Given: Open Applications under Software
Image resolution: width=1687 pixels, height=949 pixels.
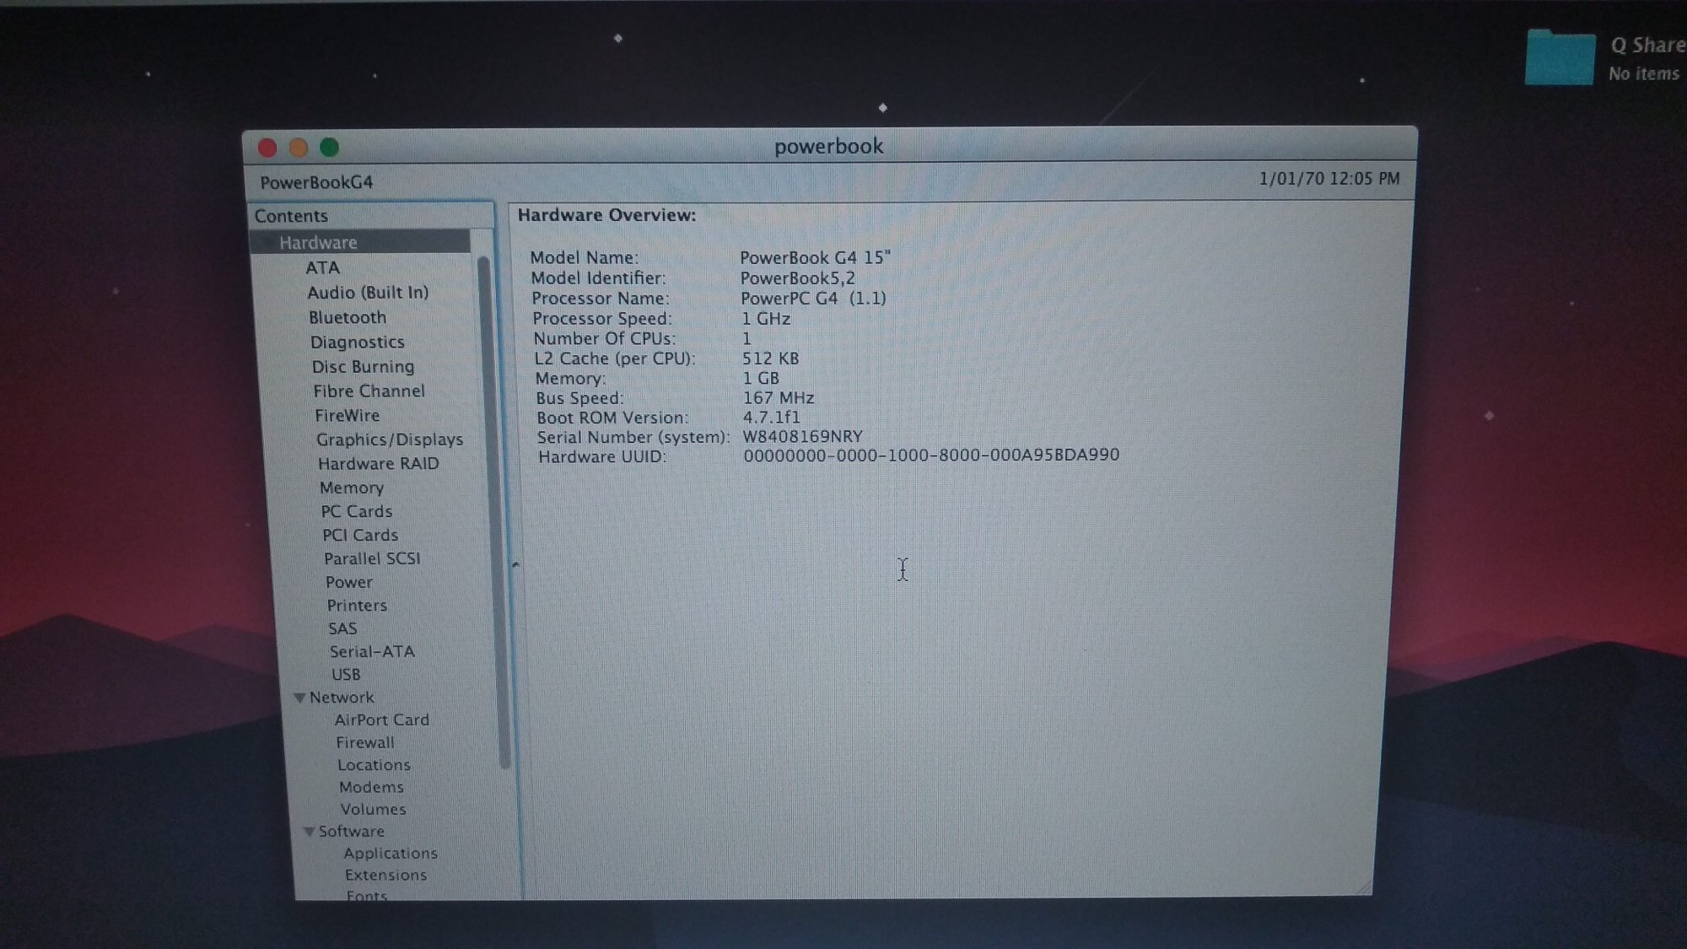Looking at the screenshot, I should tap(390, 854).
